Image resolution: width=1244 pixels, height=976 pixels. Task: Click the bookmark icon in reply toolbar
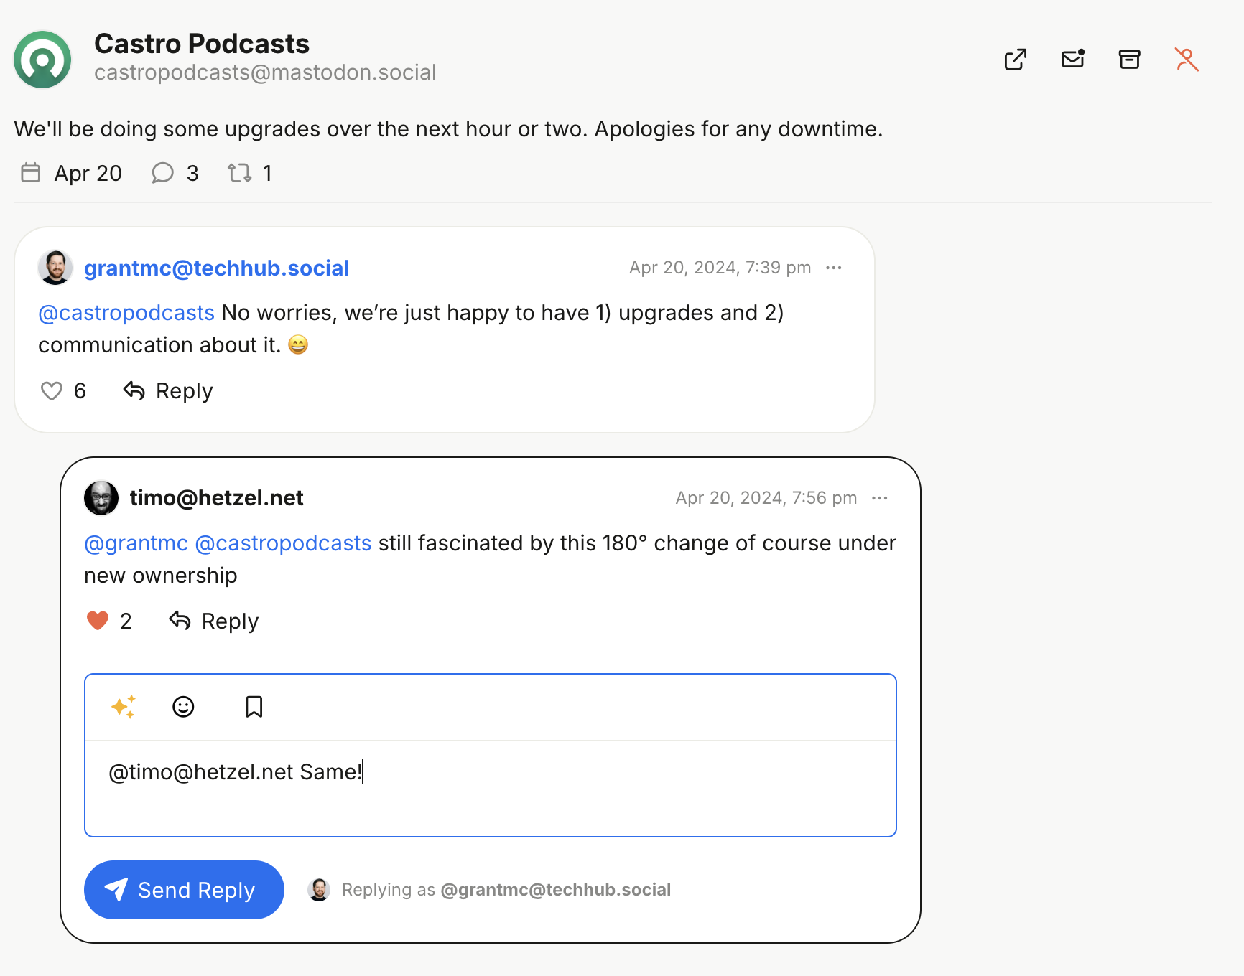254,707
